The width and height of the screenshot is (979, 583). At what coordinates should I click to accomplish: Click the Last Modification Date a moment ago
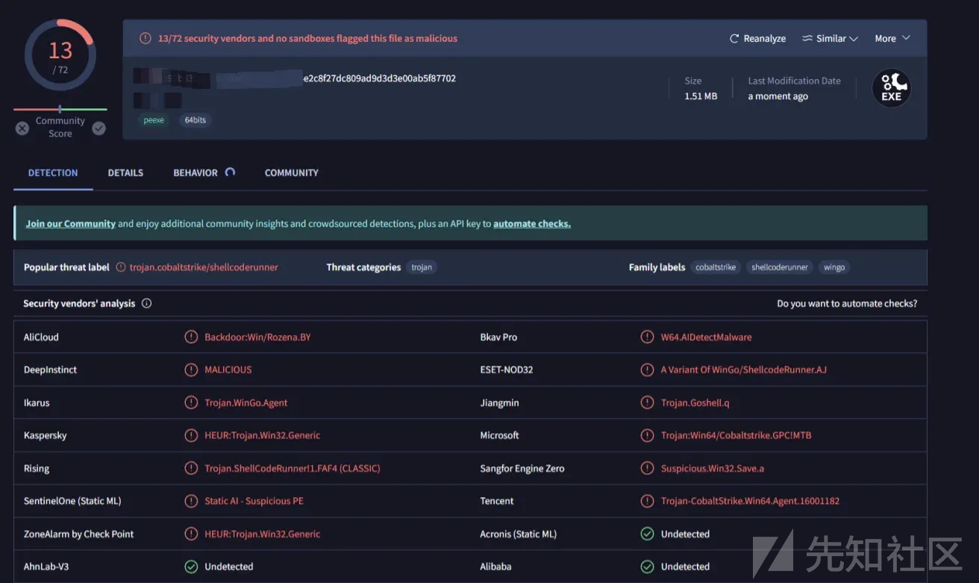778,96
